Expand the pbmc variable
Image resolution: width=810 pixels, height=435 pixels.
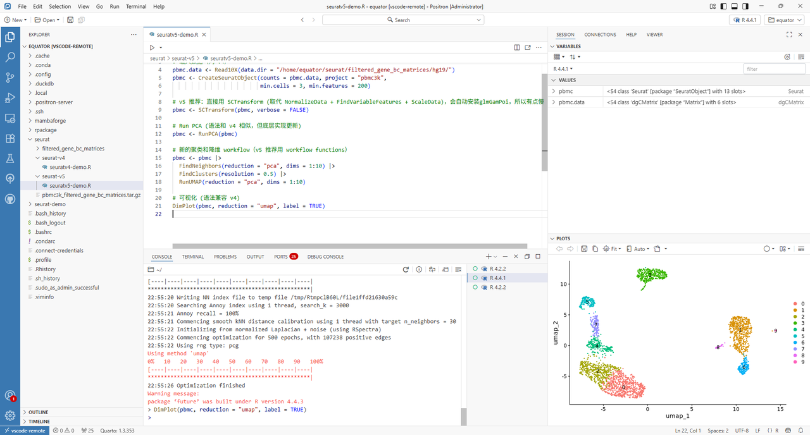pos(554,92)
